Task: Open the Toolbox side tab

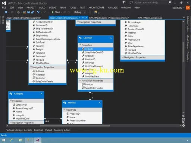Action: pos(3,20)
